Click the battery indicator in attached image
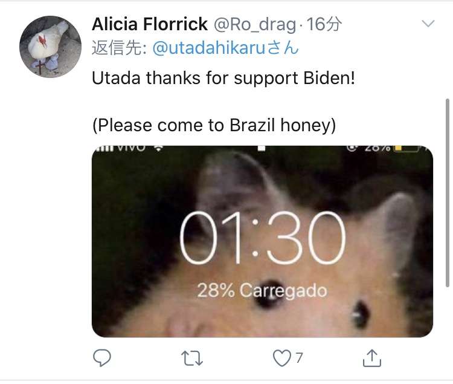 pyautogui.click(x=408, y=148)
